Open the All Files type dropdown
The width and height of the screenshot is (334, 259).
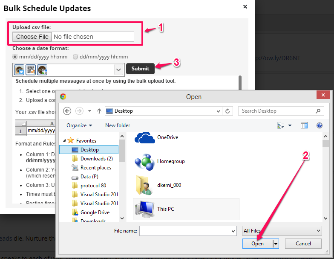pyautogui.click(x=282, y=231)
